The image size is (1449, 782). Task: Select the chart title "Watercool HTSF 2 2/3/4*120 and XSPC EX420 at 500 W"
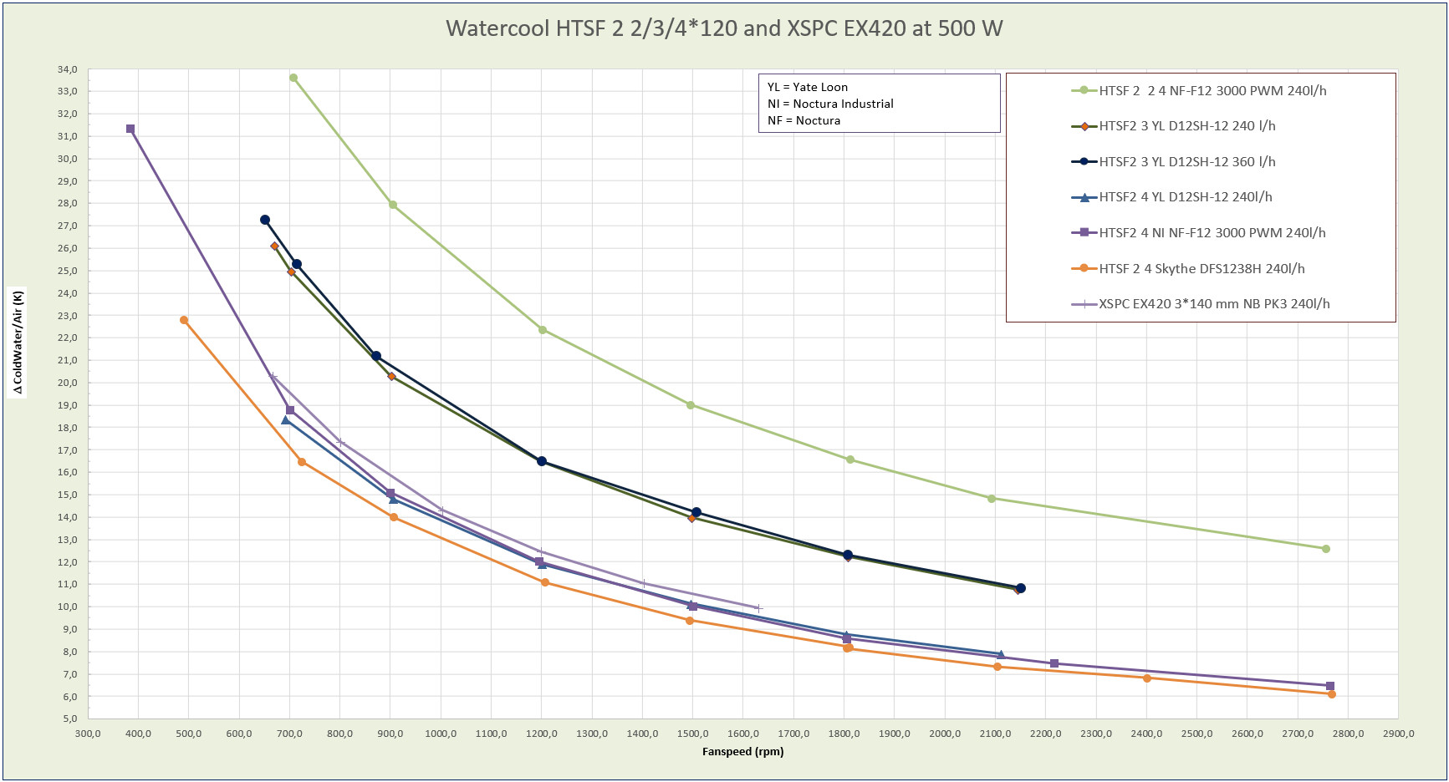724,28
